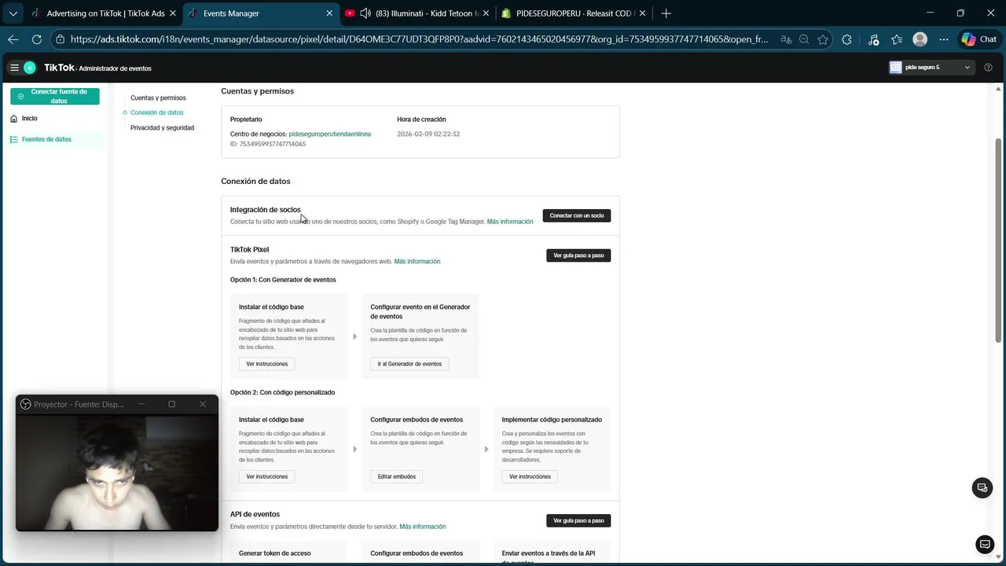Close the PIDESEGUROPERU tab
1006x566 pixels.
click(643, 13)
